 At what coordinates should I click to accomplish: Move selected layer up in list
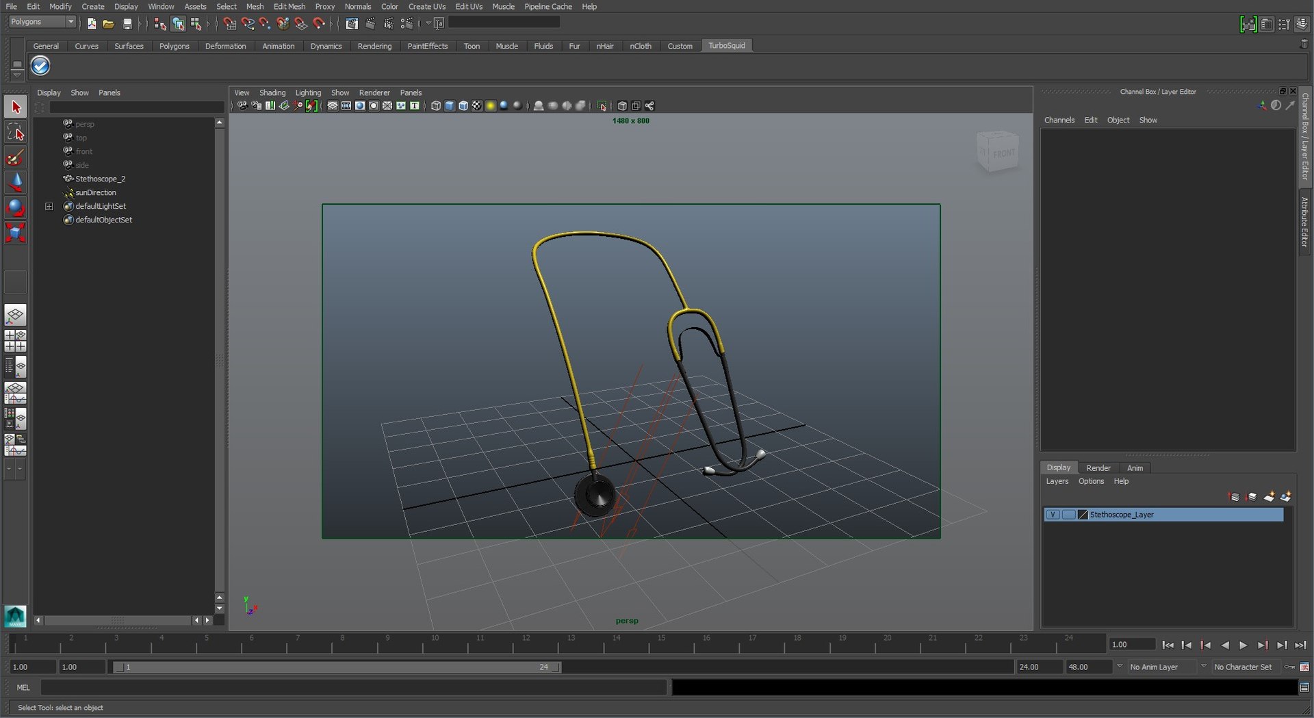(1234, 497)
